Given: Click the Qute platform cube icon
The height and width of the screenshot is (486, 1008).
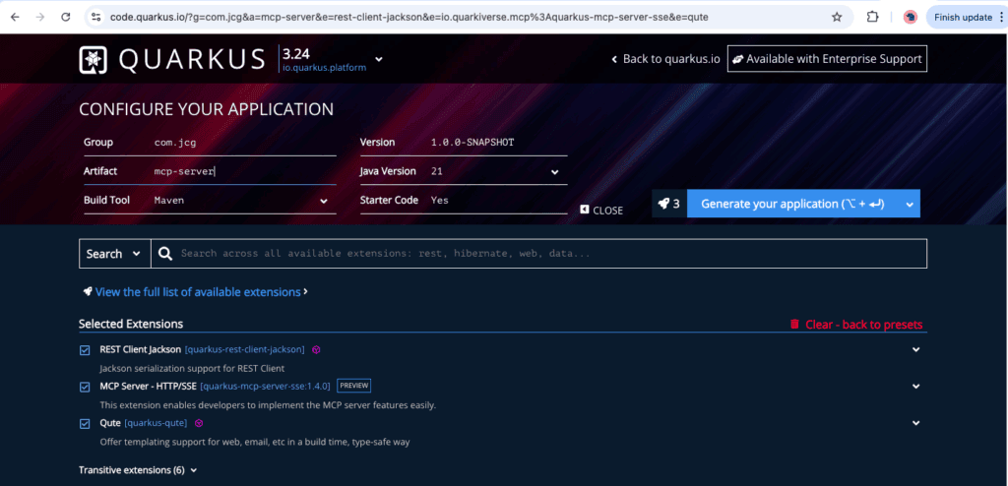Looking at the screenshot, I should tap(199, 423).
